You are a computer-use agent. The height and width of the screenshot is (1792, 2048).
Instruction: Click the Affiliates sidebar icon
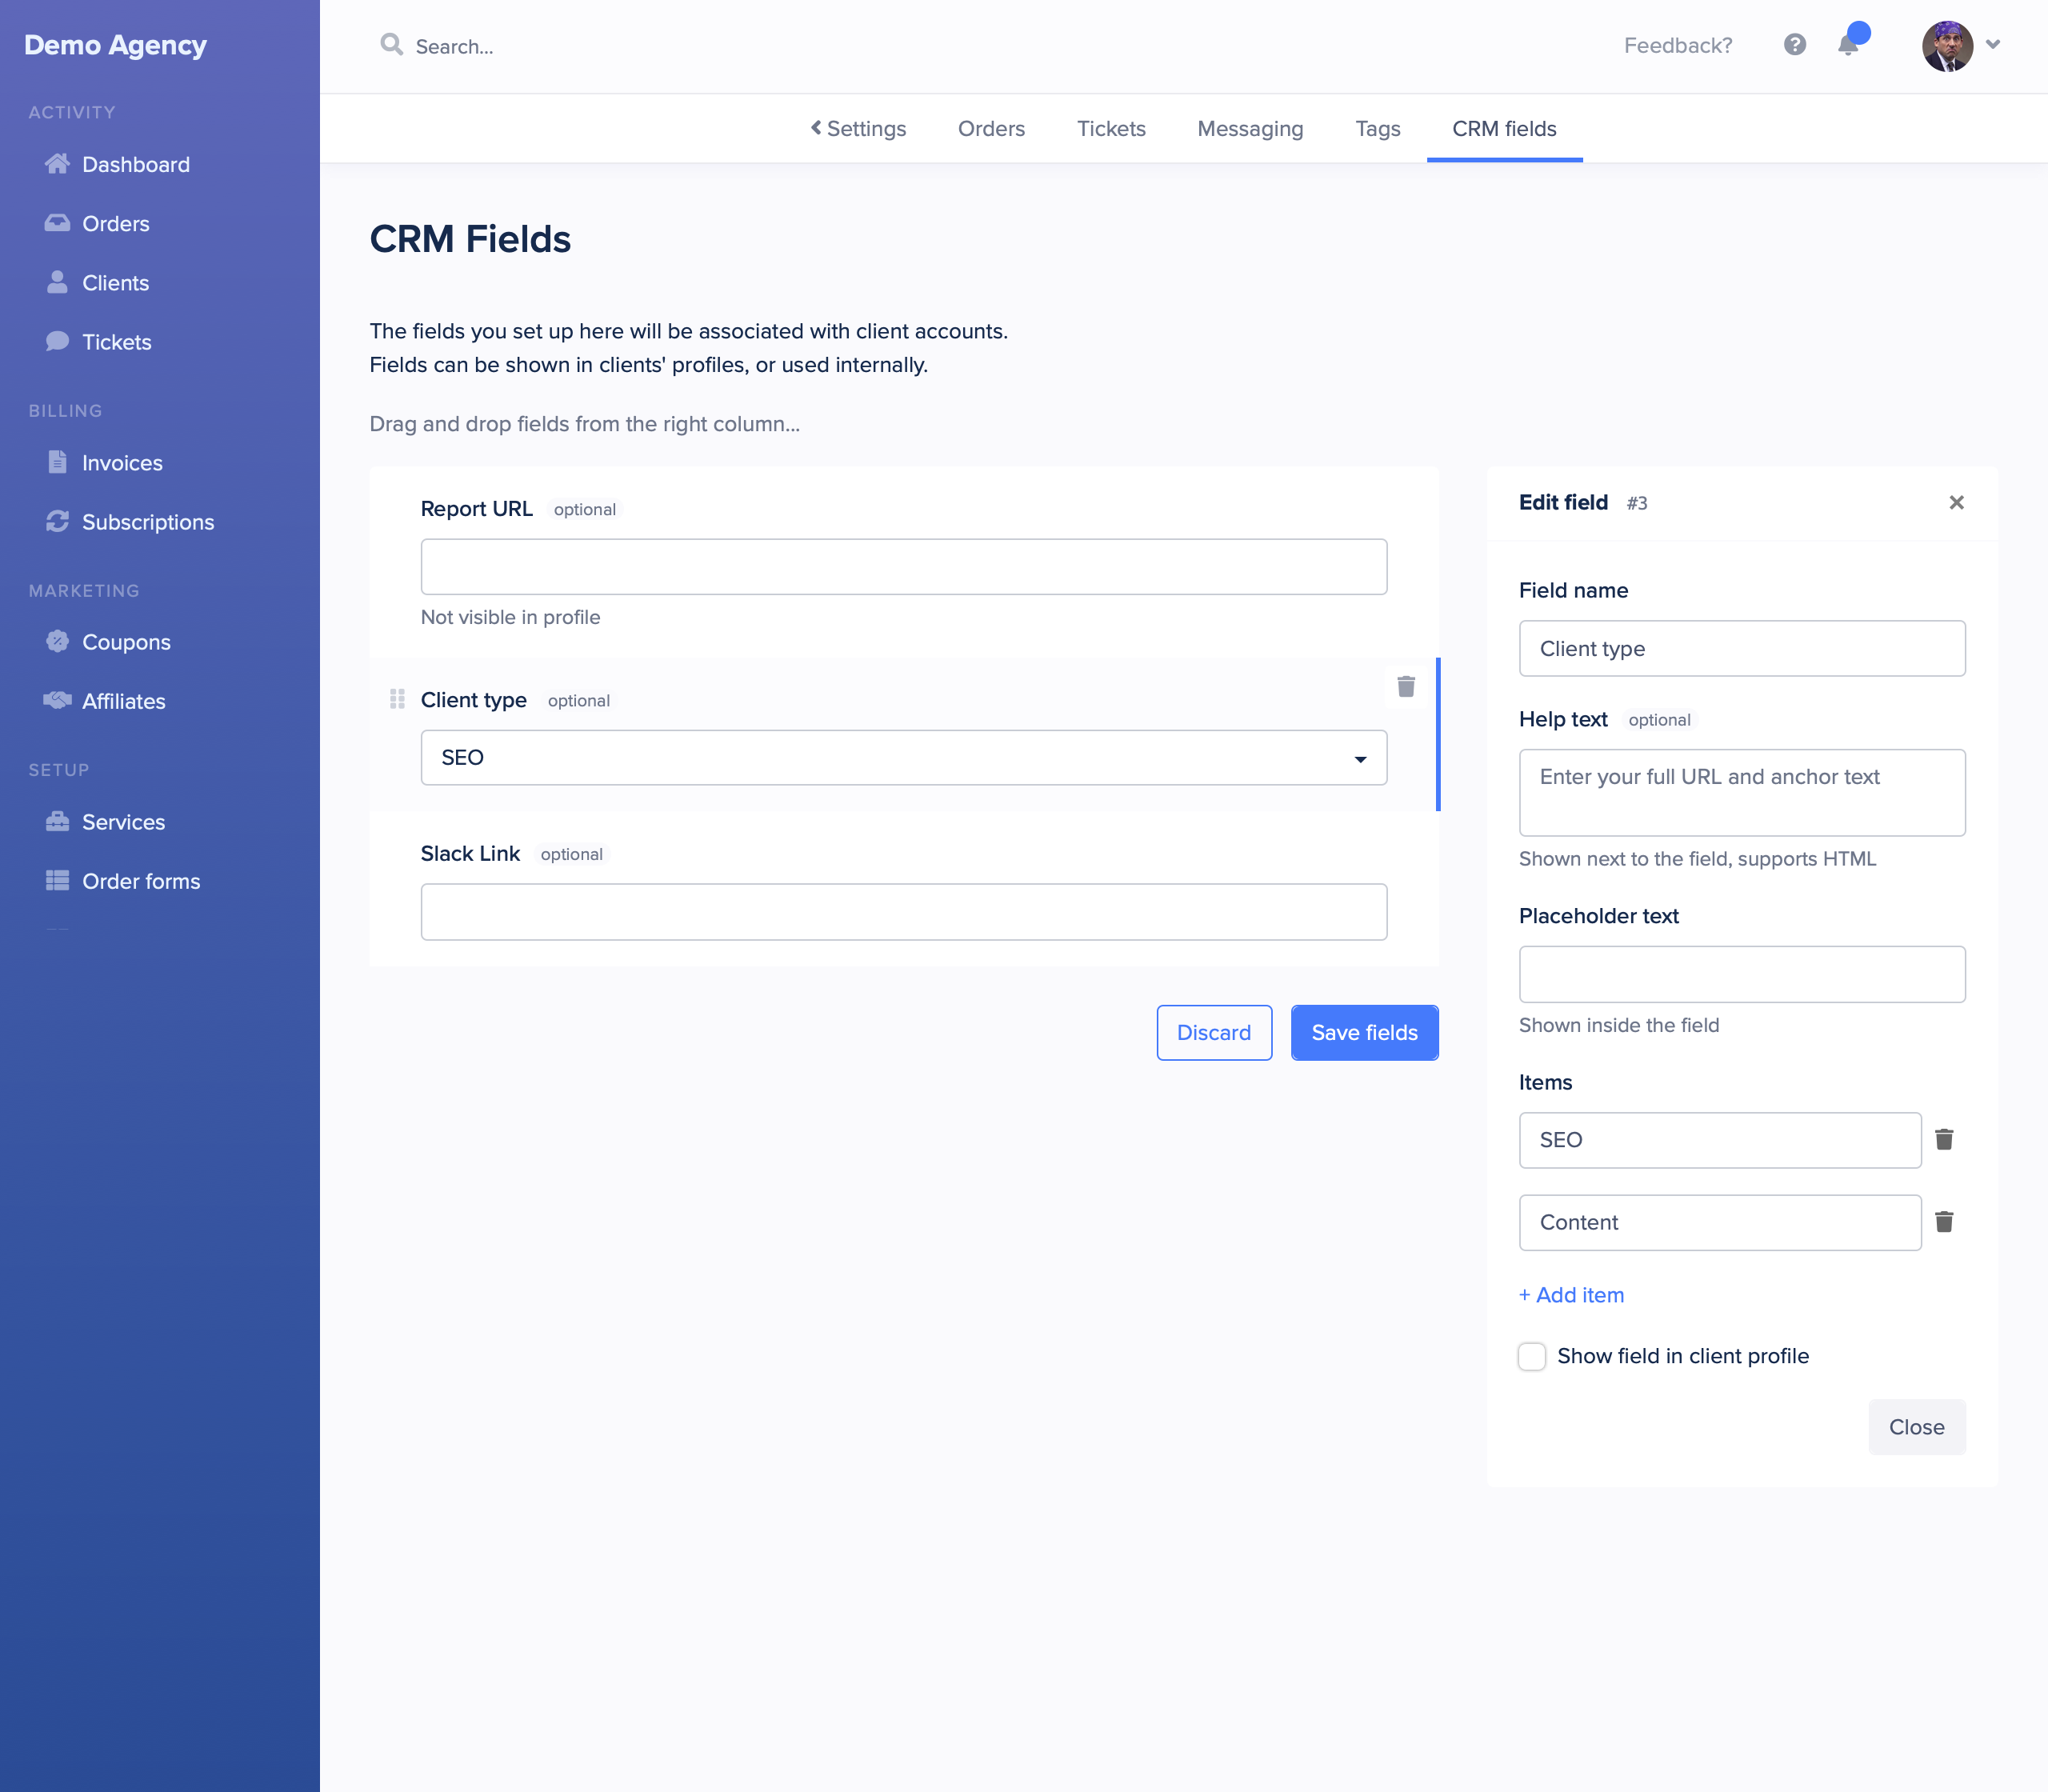56,700
